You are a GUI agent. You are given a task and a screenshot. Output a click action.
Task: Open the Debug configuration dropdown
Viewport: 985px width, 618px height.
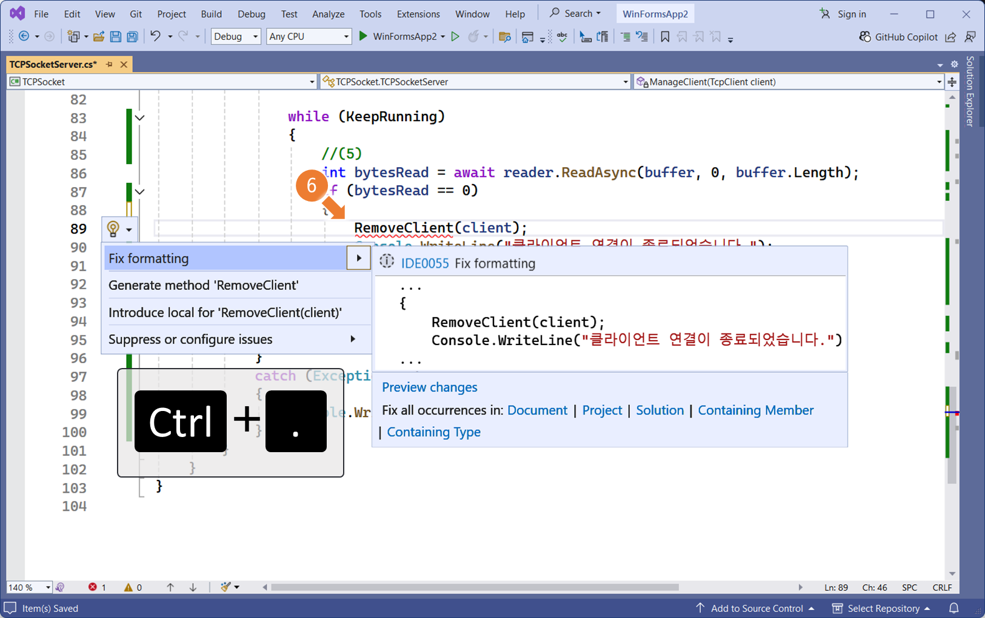(x=236, y=36)
